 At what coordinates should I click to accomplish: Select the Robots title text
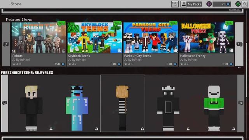pos(17,56)
